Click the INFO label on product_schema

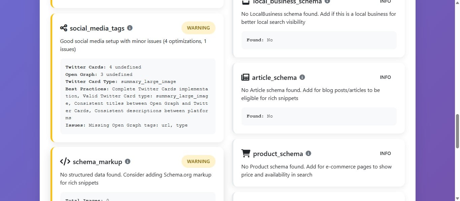pyautogui.click(x=385, y=153)
